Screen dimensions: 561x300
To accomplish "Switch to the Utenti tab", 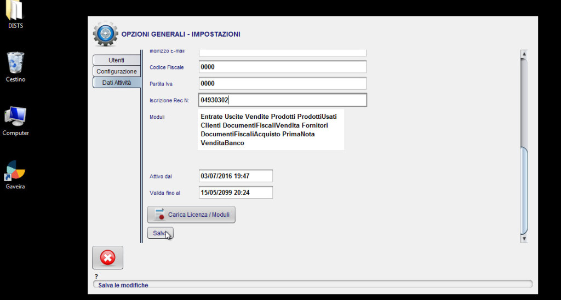I will pos(116,60).
